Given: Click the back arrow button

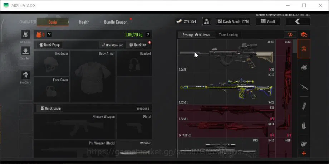Looking at the screenshot, I should 298,21.
